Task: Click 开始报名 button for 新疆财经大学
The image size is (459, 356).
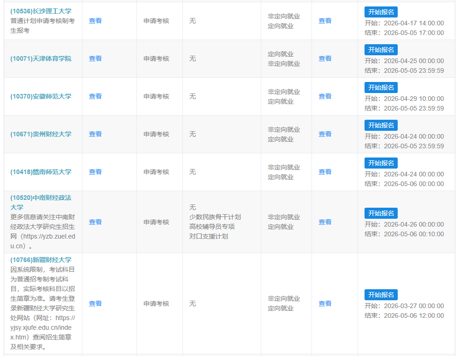Action: click(381, 295)
